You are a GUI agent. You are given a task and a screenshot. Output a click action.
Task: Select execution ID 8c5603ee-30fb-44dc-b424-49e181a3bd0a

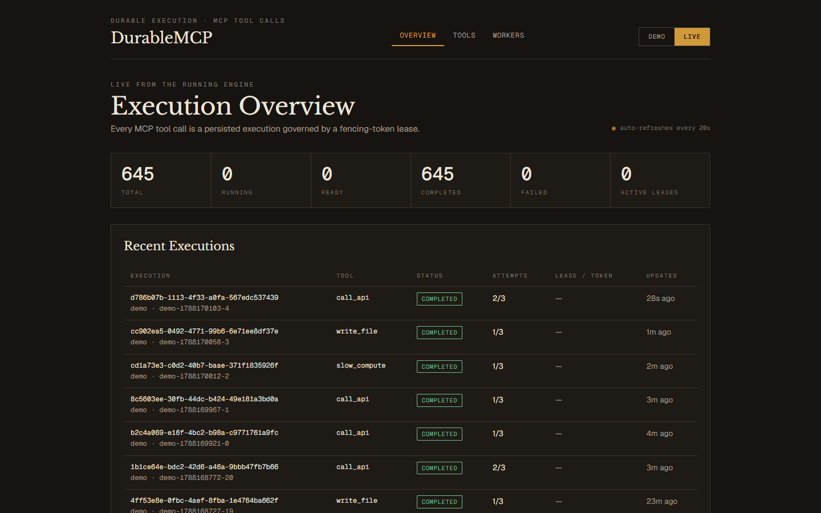[204, 399]
